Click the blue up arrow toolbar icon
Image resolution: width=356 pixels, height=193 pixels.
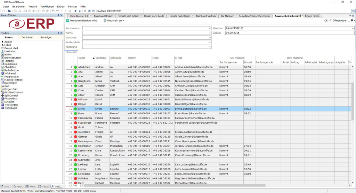[76, 11]
